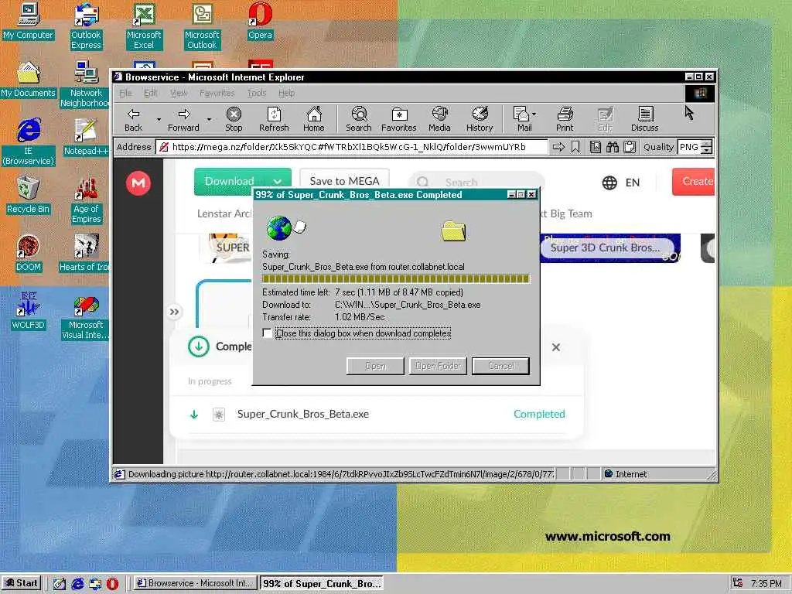Open WOLF3D desktop shortcut

tap(29, 311)
